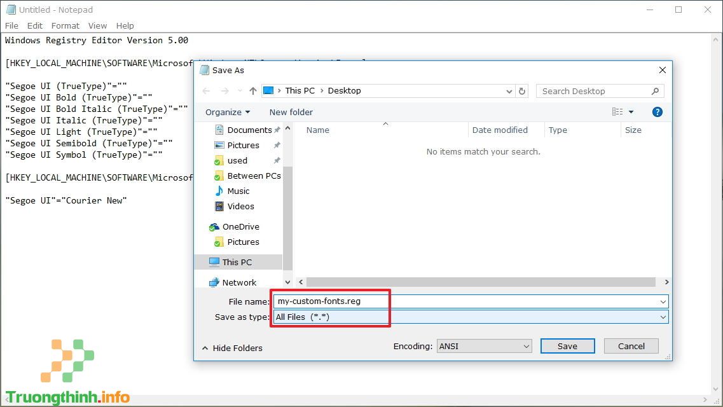This screenshot has height=407, width=723.
Task: Close the Save As dialog
Action: (x=662, y=70)
